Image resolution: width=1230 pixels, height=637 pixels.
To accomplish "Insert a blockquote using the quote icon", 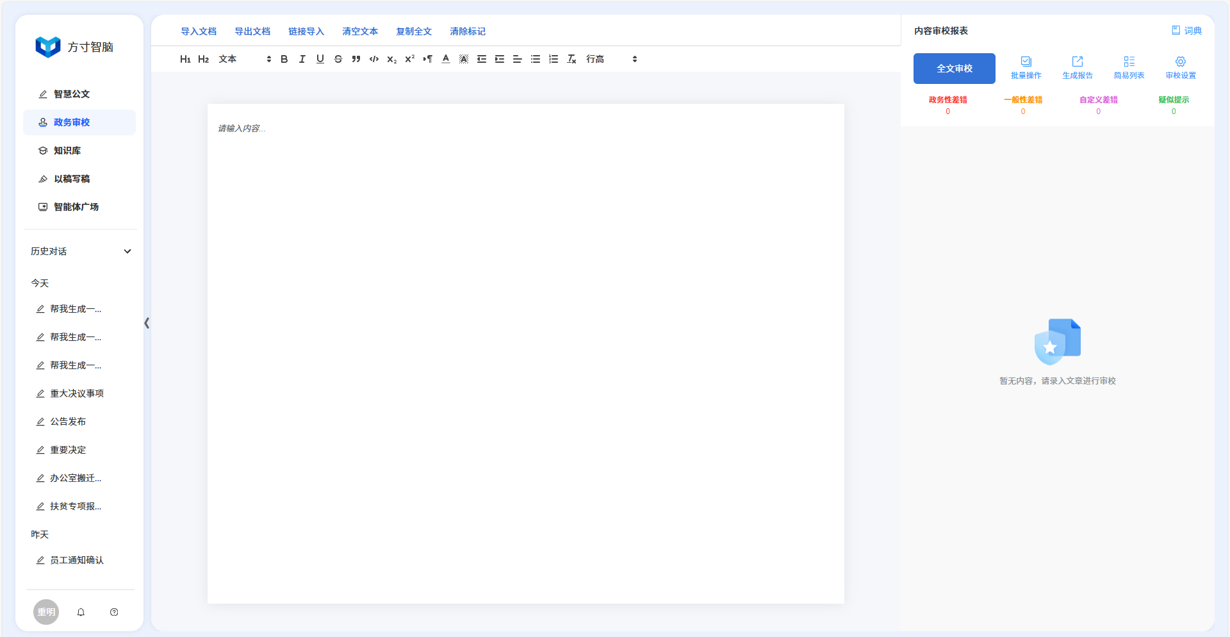I will tap(356, 59).
